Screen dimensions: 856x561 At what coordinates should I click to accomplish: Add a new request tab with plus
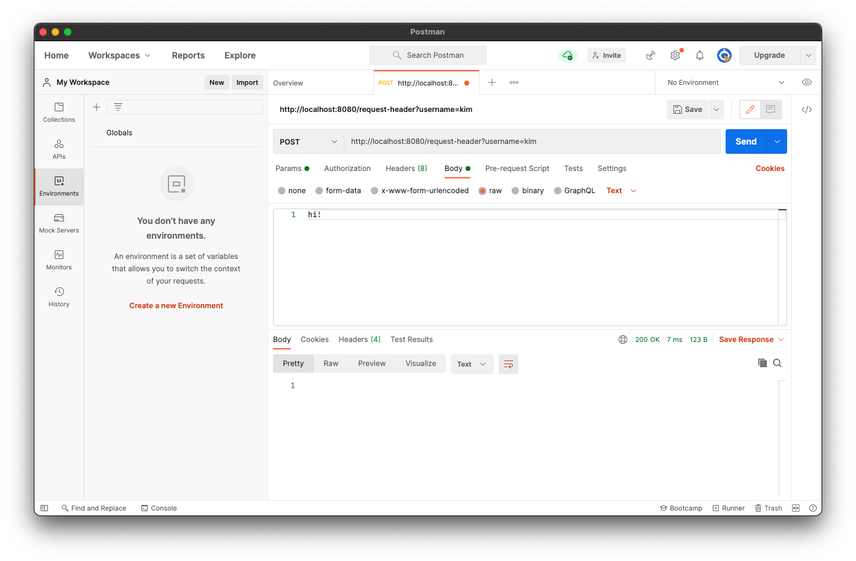point(492,82)
